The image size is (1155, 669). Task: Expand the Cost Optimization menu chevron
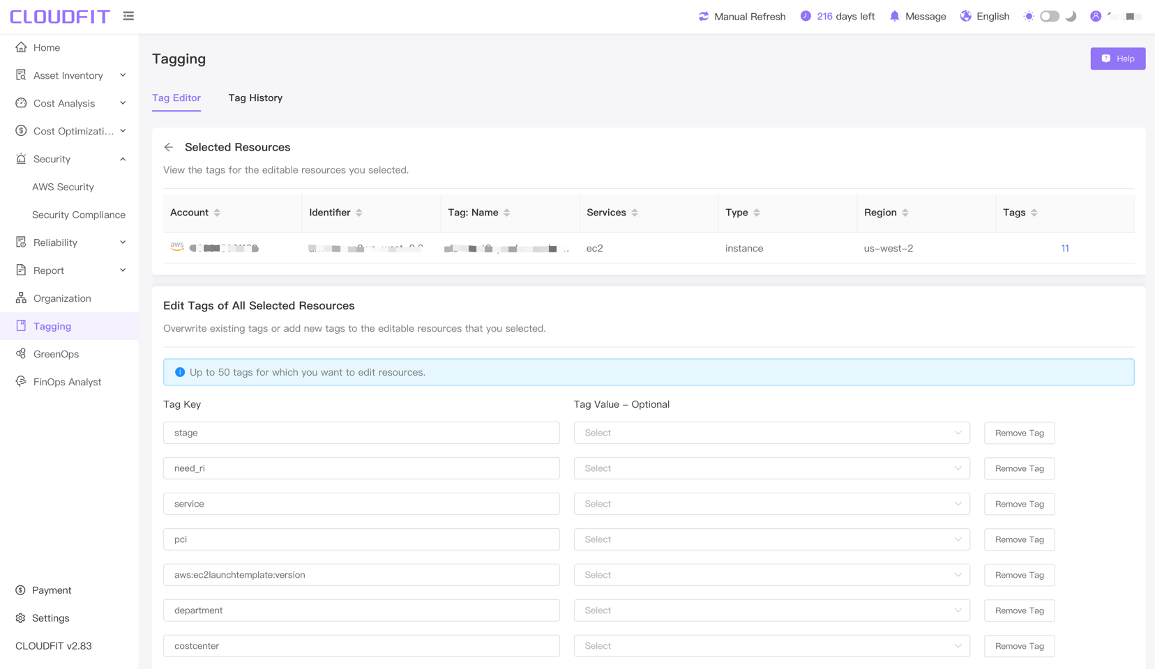coord(123,131)
